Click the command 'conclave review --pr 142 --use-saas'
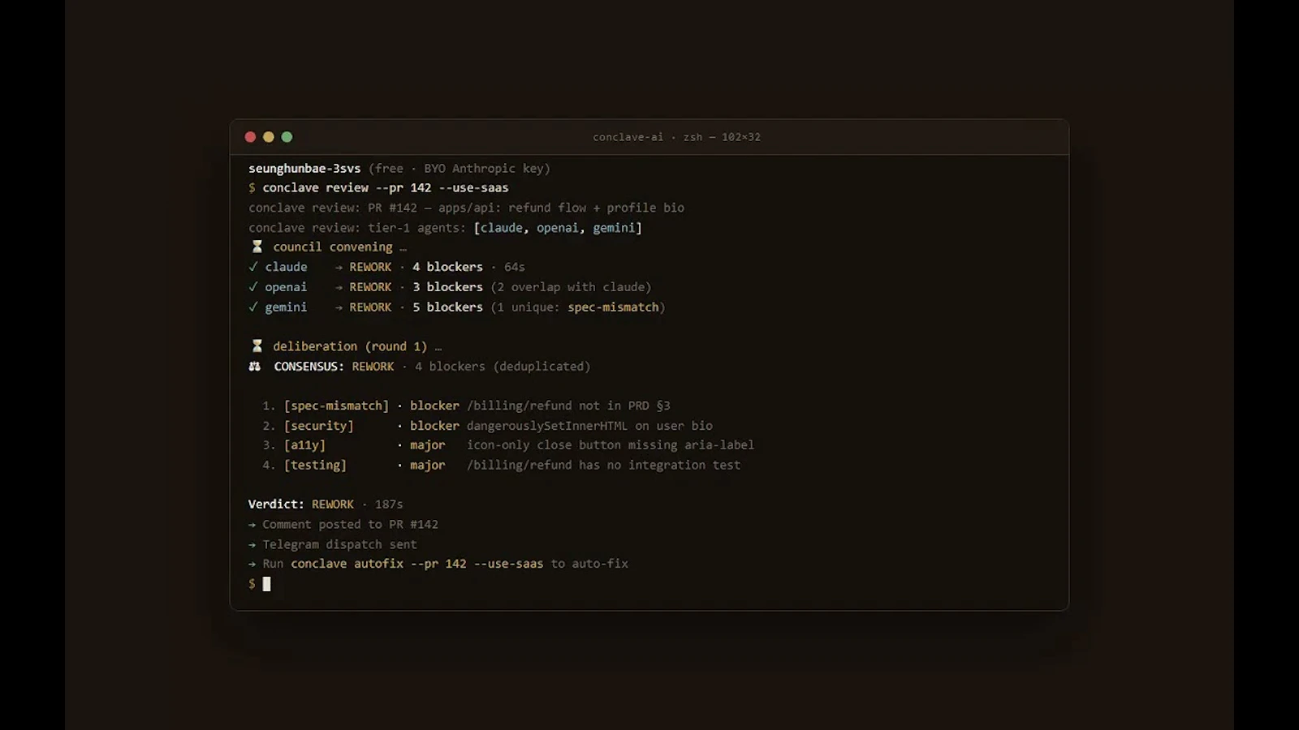Image resolution: width=1299 pixels, height=730 pixels. tap(386, 188)
